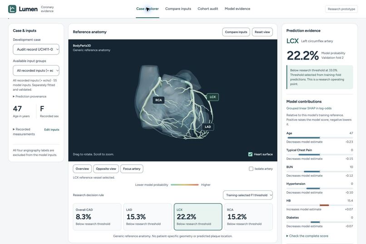Click the 22.2% model probability value
366x244 pixels.
pos(302,55)
